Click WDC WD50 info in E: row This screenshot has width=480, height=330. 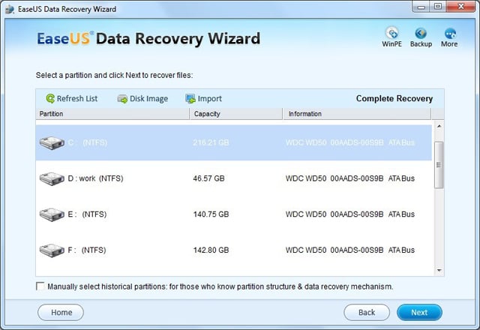pyautogui.click(x=350, y=214)
